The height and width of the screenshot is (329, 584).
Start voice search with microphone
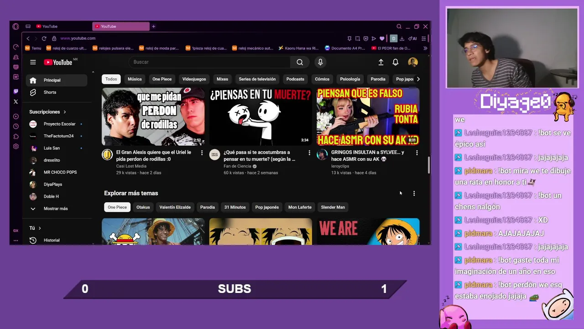click(320, 62)
